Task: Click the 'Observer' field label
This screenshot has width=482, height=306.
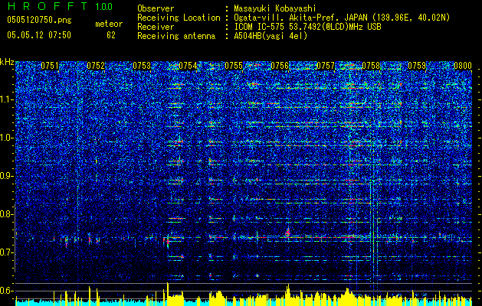Action: [x=156, y=8]
